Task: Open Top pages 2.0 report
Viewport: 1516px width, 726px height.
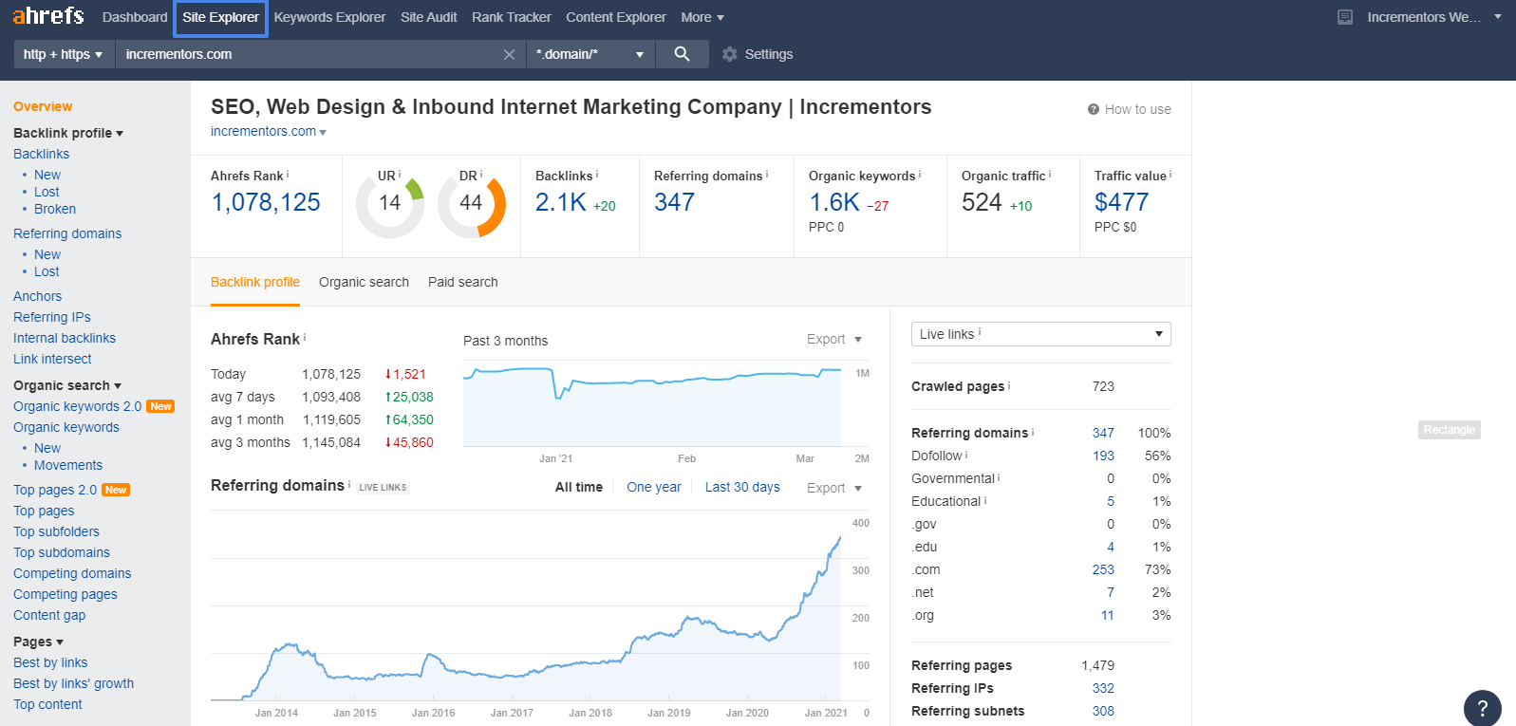Action: pyautogui.click(x=55, y=490)
